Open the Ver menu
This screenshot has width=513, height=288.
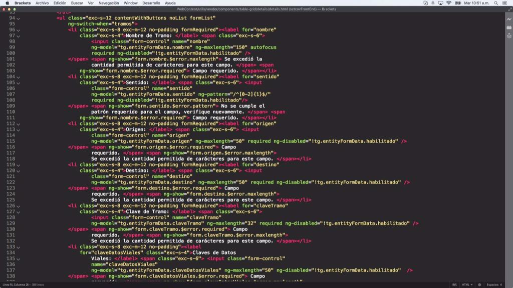(91, 3)
